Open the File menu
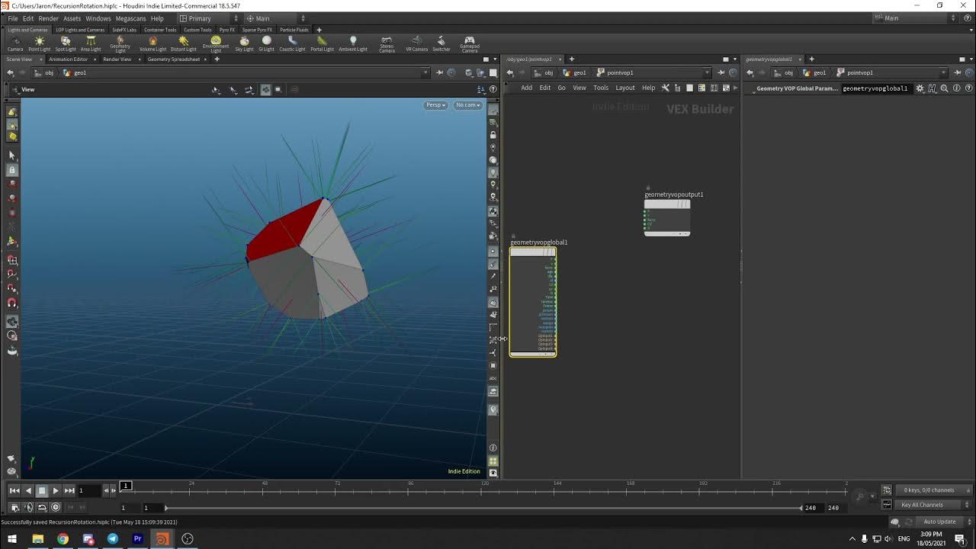976x549 pixels. pos(13,18)
